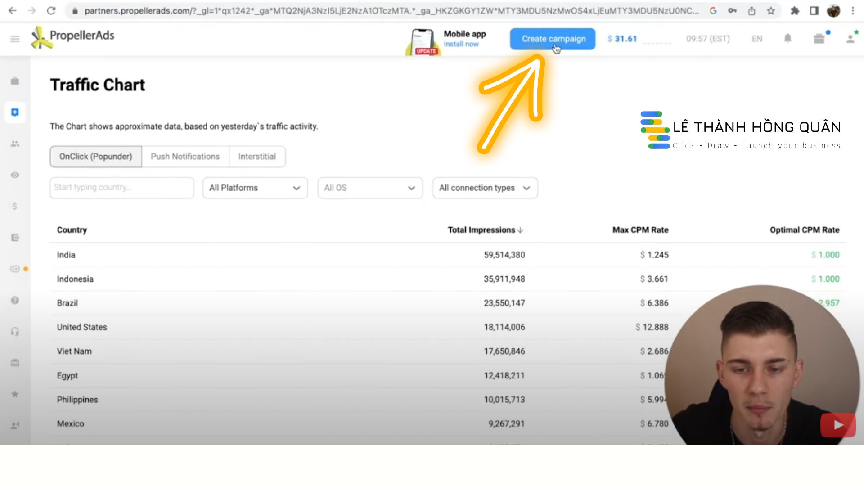Image resolution: width=864 pixels, height=486 pixels.
Task: Select the Interstitial traffic type
Action: 257,156
